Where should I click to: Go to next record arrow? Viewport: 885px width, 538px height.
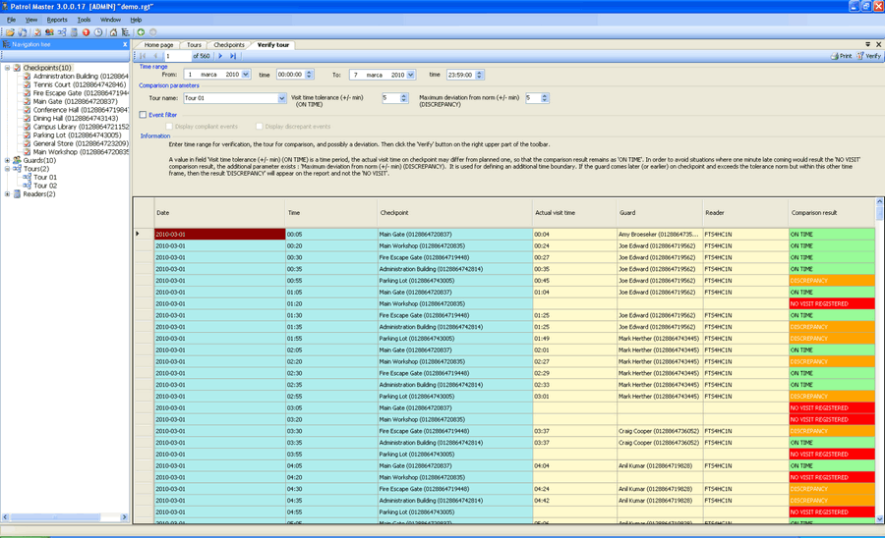tap(220, 56)
